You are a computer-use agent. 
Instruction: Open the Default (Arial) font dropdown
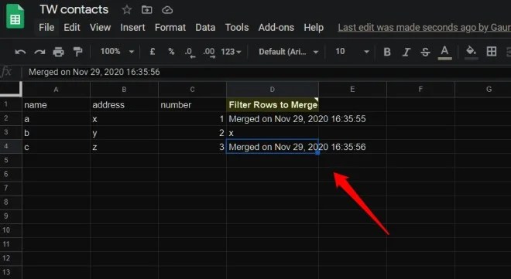point(289,52)
